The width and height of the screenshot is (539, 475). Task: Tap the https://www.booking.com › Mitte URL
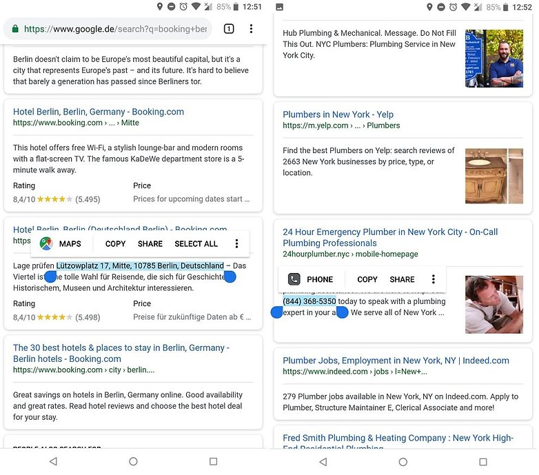(76, 123)
